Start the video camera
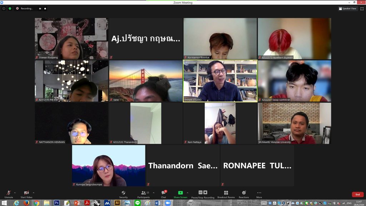This screenshot has height=206, width=366. [26, 194]
